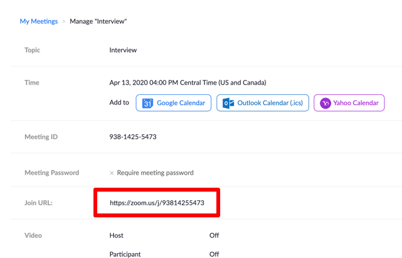This screenshot has width=402, height=258.
Task: Click the Host video Off status
Action: tap(214, 235)
